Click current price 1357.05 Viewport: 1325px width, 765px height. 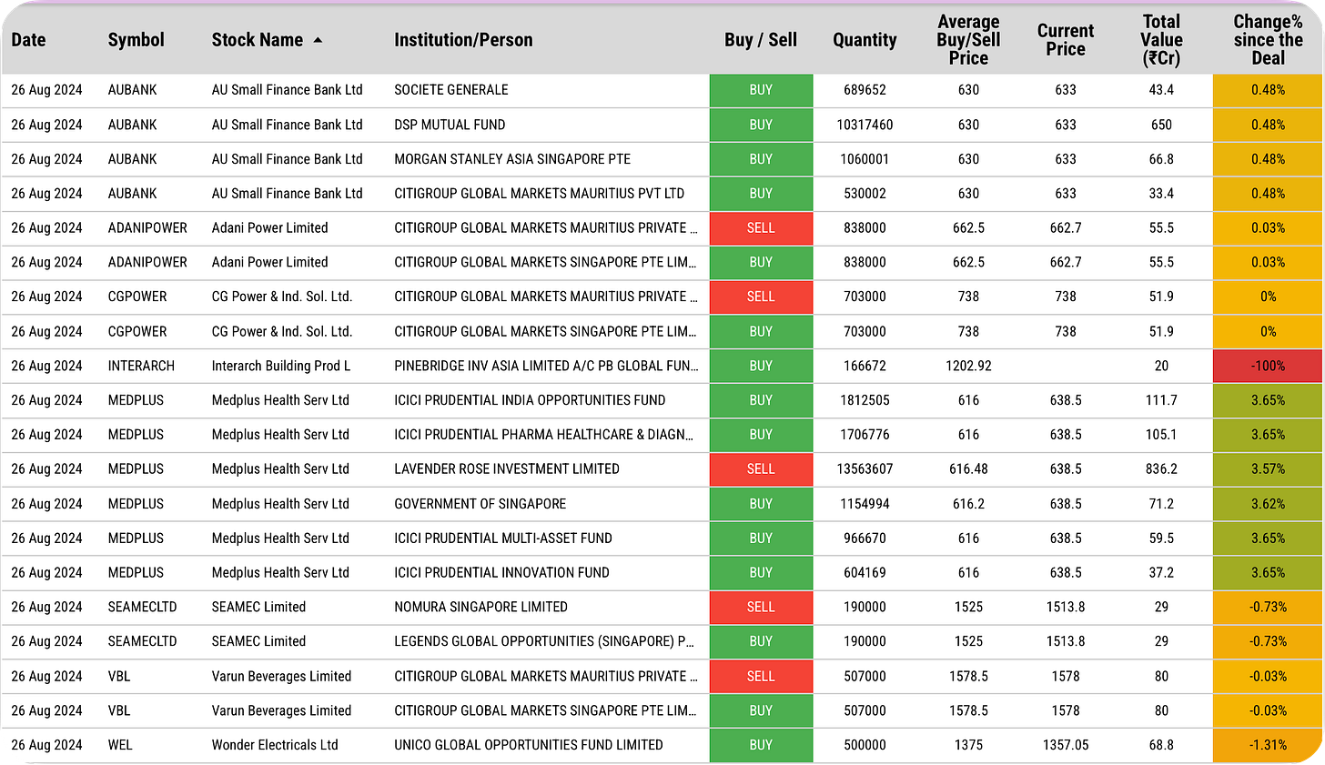[x=1066, y=745]
